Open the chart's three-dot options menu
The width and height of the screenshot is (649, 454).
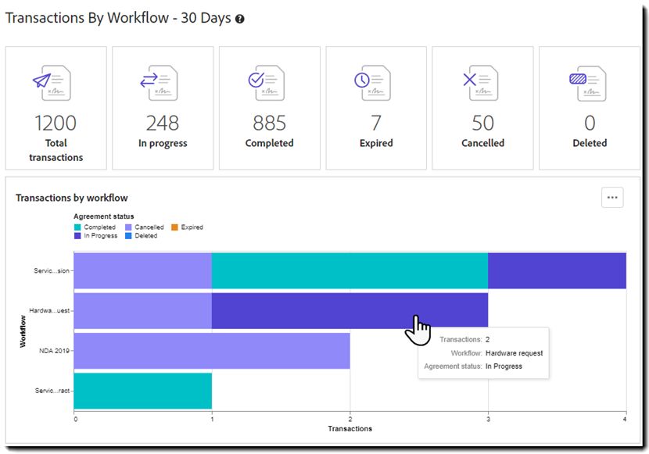(612, 197)
